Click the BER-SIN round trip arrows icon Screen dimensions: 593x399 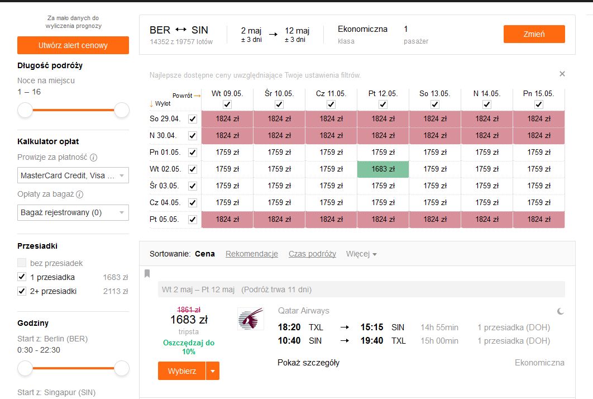click(181, 30)
